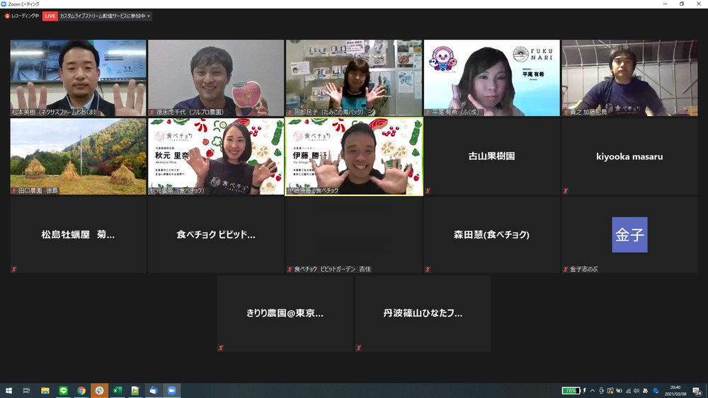The width and height of the screenshot is (708, 398).
Task: Show hidden system tray icons
Action: pyautogui.click(x=593, y=390)
